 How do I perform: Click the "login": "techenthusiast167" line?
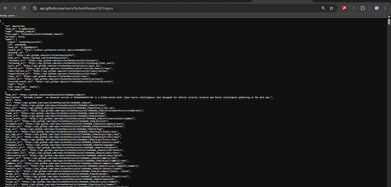(x=25, y=42)
